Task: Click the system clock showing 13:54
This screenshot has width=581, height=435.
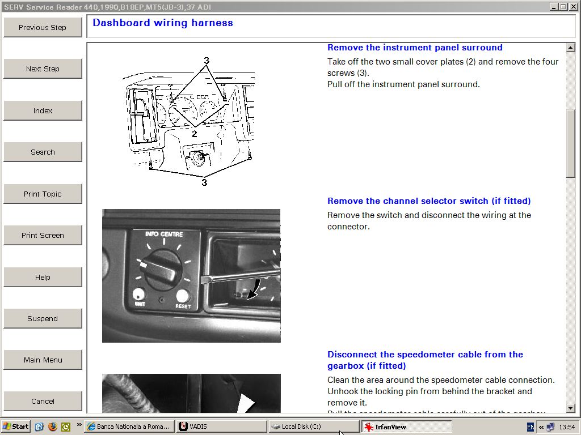Action: [567, 427]
